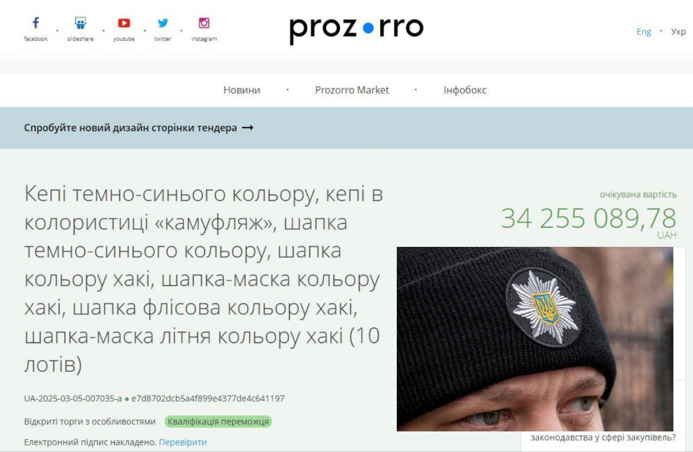This screenshot has width=693, height=452.
Task: Try the new tender page design link
Action: pos(130,128)
